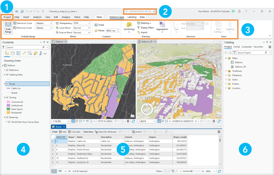Select the List By Drawing Order icon
The width and height of the screenshot is (274, 175).
pos(7,53)
